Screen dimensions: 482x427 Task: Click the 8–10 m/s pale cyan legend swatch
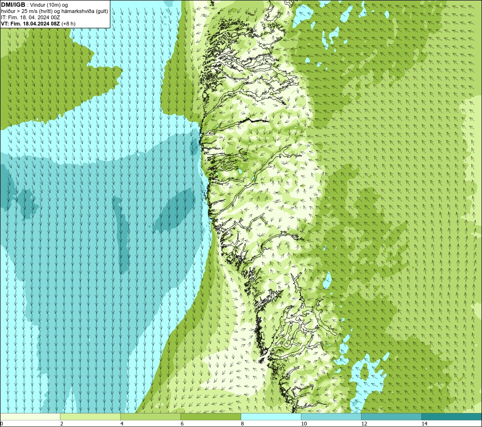(x=271, y=416)
